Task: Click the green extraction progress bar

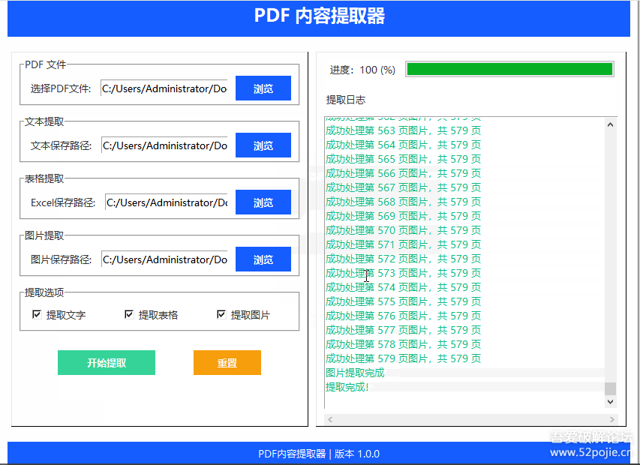Action: tap(509, 69)
